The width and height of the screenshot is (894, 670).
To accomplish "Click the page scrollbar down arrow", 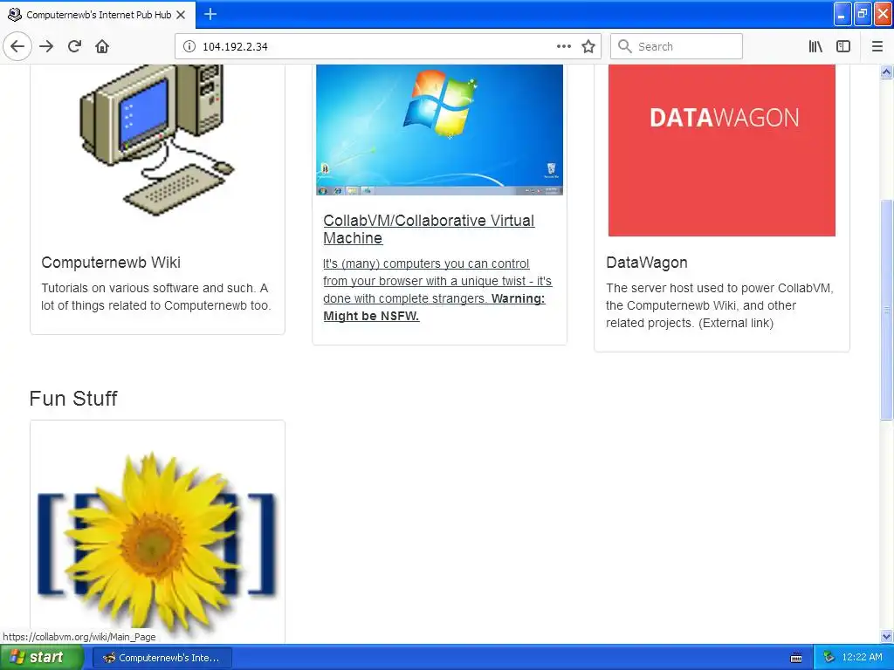I will pyautogui.click(x=886, y=636).
